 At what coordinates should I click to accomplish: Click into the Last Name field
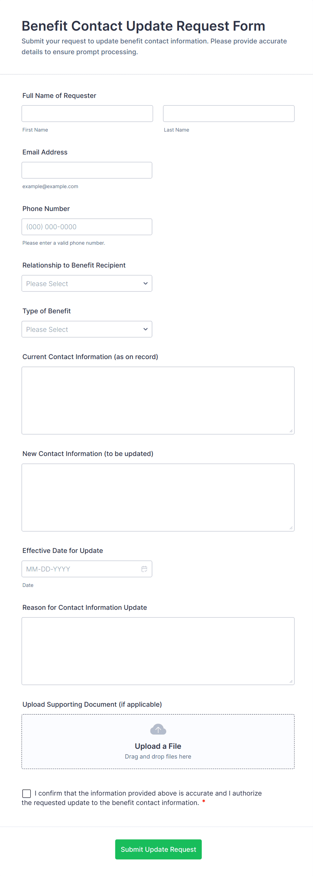[x=229, y=114]
